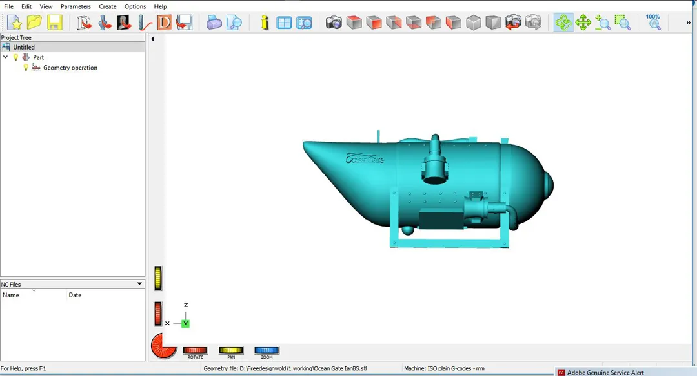Viewport: 697px width, 376px height.
Task: Select the light gray isometric cube view
Action: [x=474, y=22]
